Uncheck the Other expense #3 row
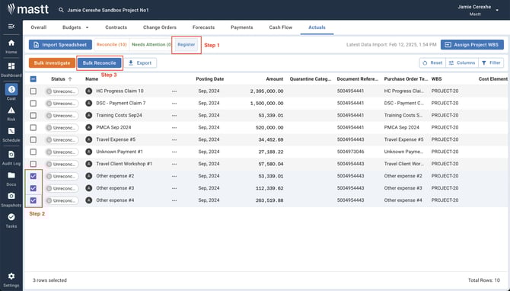This screenshot has width=510, height=291. (33, 188)
